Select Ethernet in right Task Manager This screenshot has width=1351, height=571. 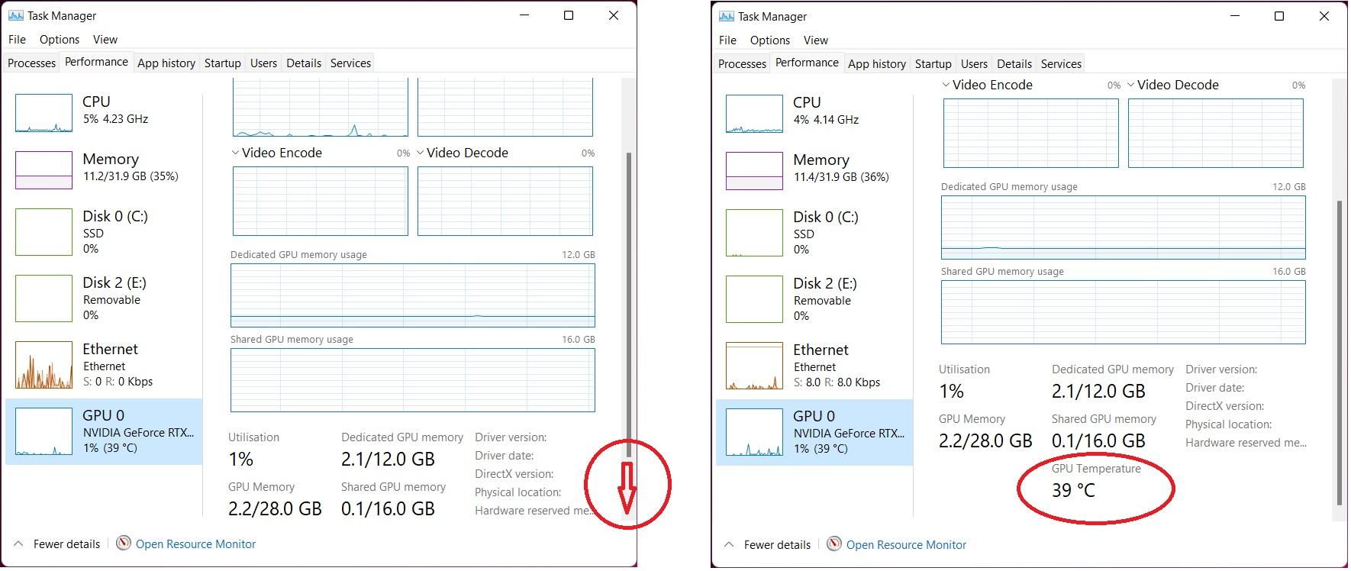point(814,365)
